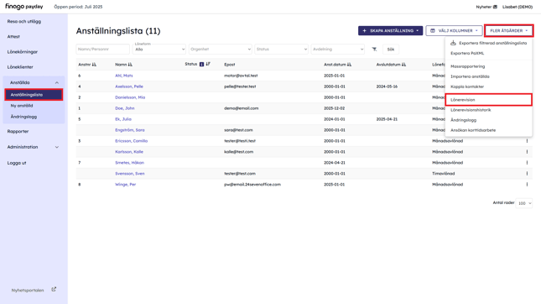The width and height of the screenshot is (541, 304).
Task: Go to Resa och utlägg
Action: pyautogui.click(x=24, y=22)
